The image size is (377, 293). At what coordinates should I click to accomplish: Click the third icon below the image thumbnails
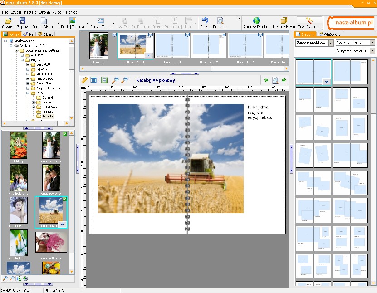click(x=19, y=278)
